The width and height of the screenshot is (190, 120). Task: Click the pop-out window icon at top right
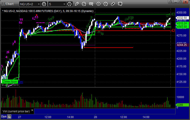(171, 2)
